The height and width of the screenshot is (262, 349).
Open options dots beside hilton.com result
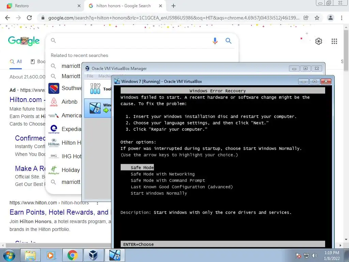point(97,203)
